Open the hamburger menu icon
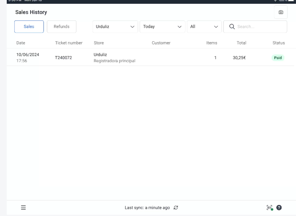Screen dimensions: 296x216 [23, 208]
